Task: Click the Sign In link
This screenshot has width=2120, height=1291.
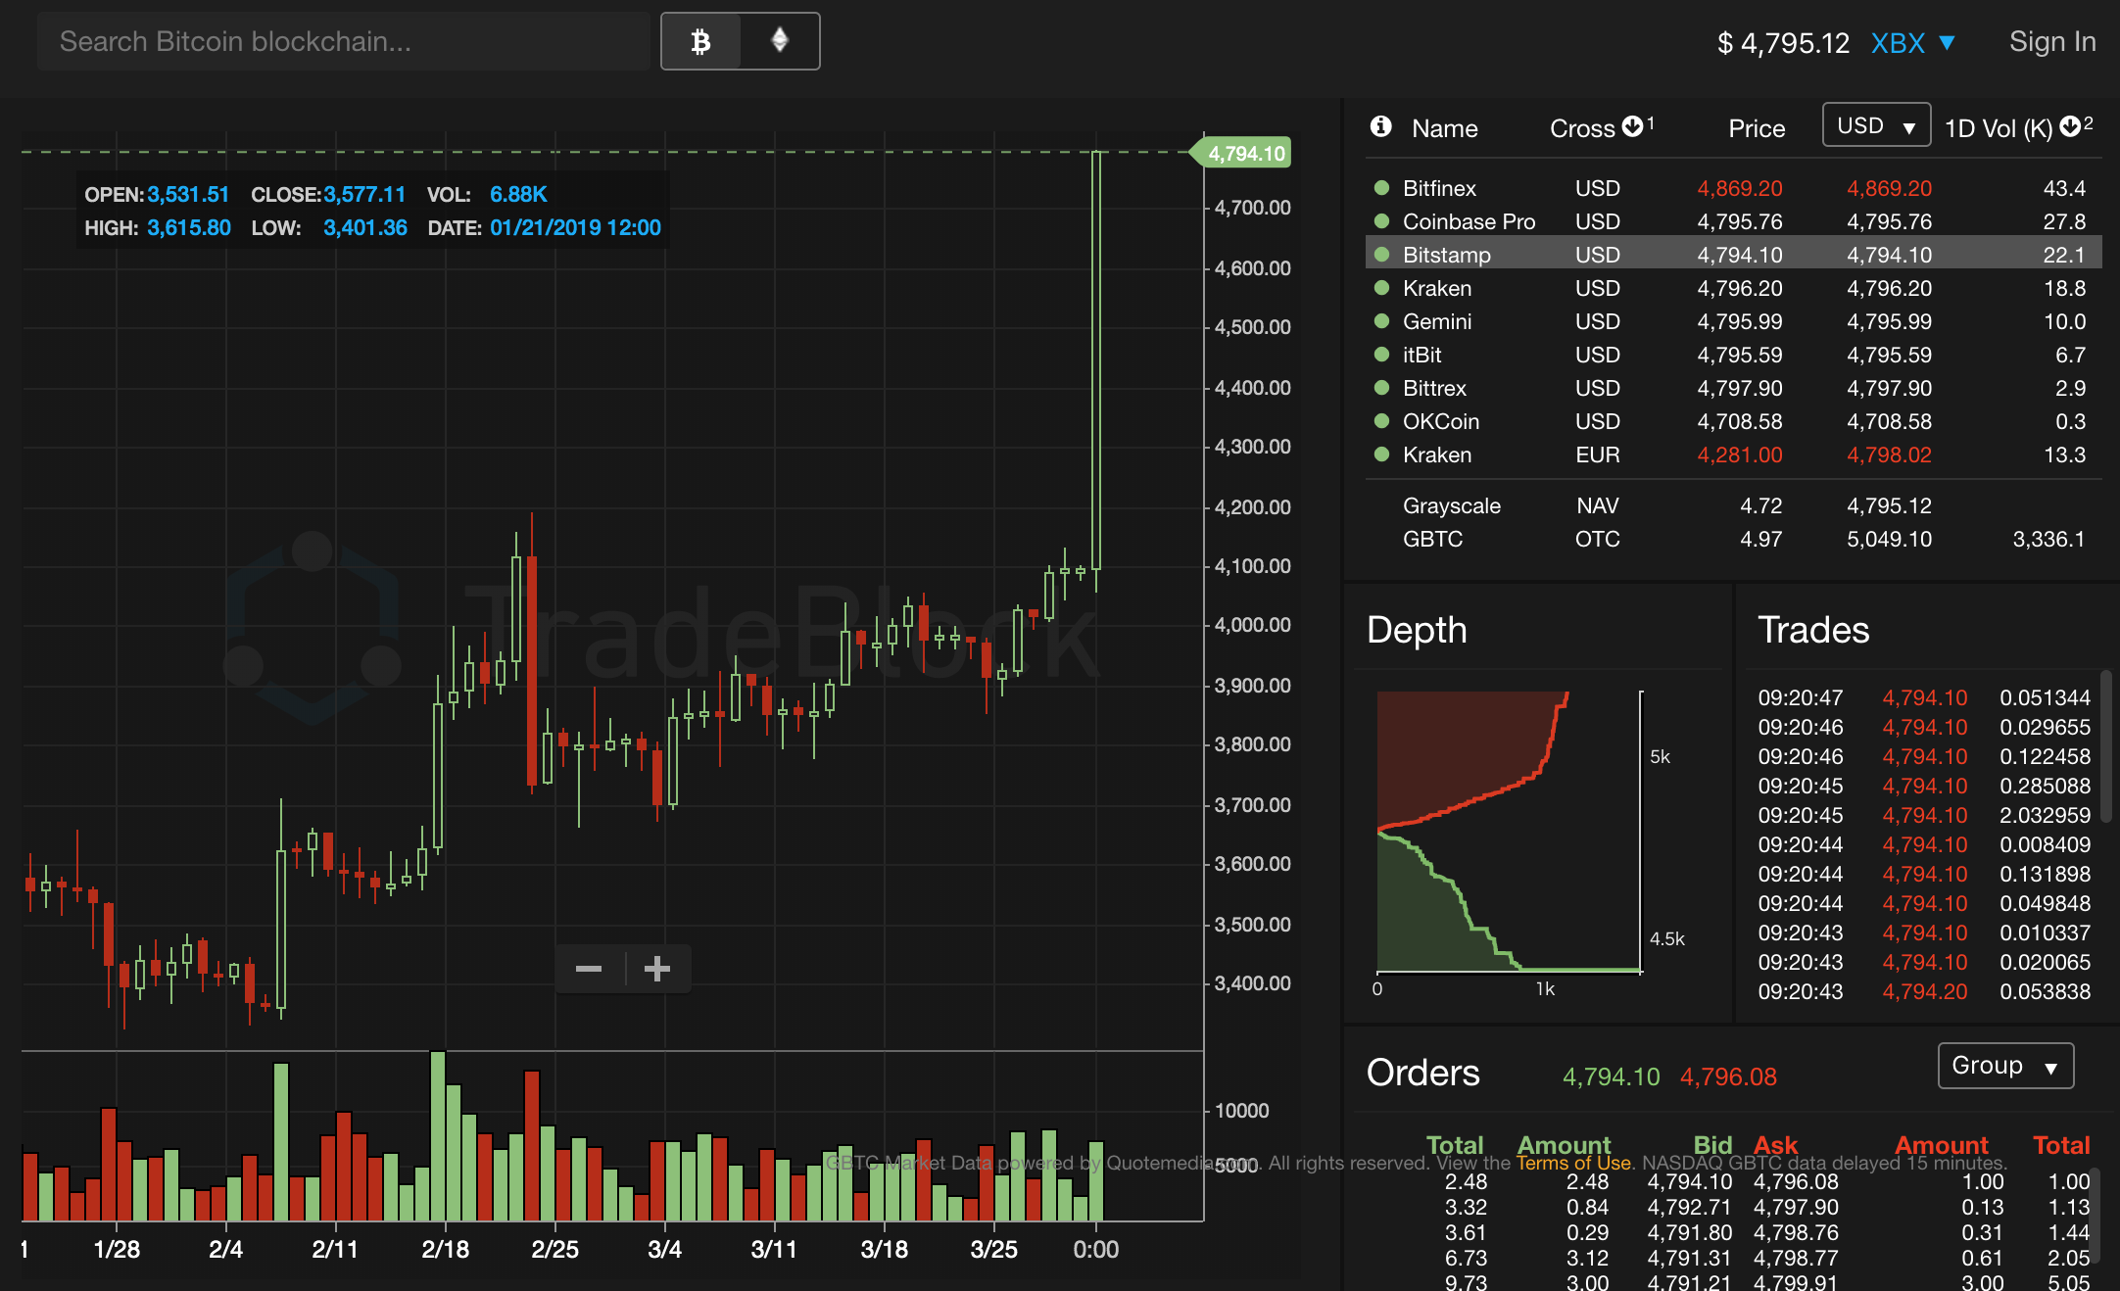Action: [2052, 42]
